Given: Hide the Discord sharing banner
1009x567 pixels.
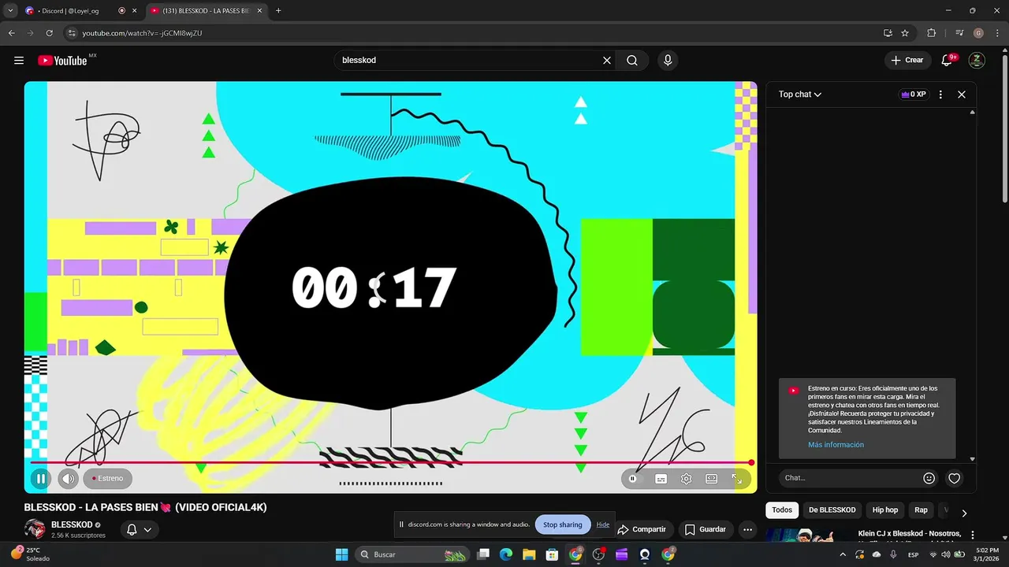Looking at the screenshot, I should pyautogui.click(x=603, y=524).
